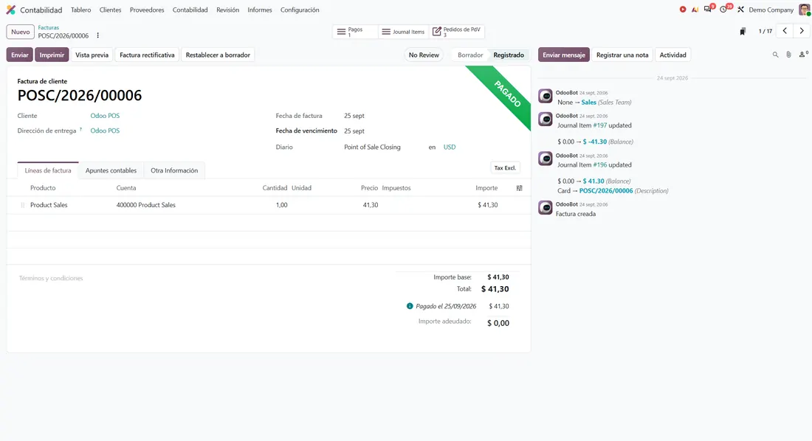Go to the previous record arrow
812x441 pixels.
pyautogui.click(x=785, y=31)
